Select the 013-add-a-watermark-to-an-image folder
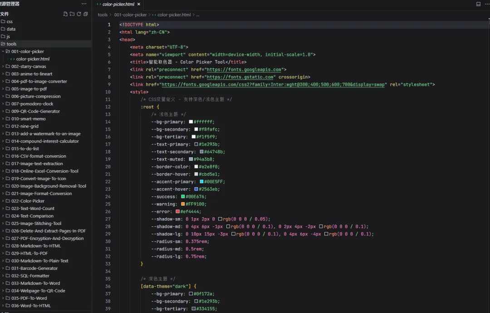490x313 pixels. click(x=46, y=134)
